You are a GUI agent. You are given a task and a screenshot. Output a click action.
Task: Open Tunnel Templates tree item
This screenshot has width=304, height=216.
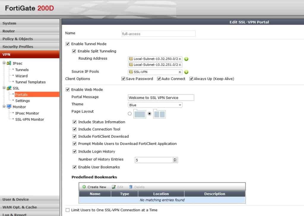(31, 82)
